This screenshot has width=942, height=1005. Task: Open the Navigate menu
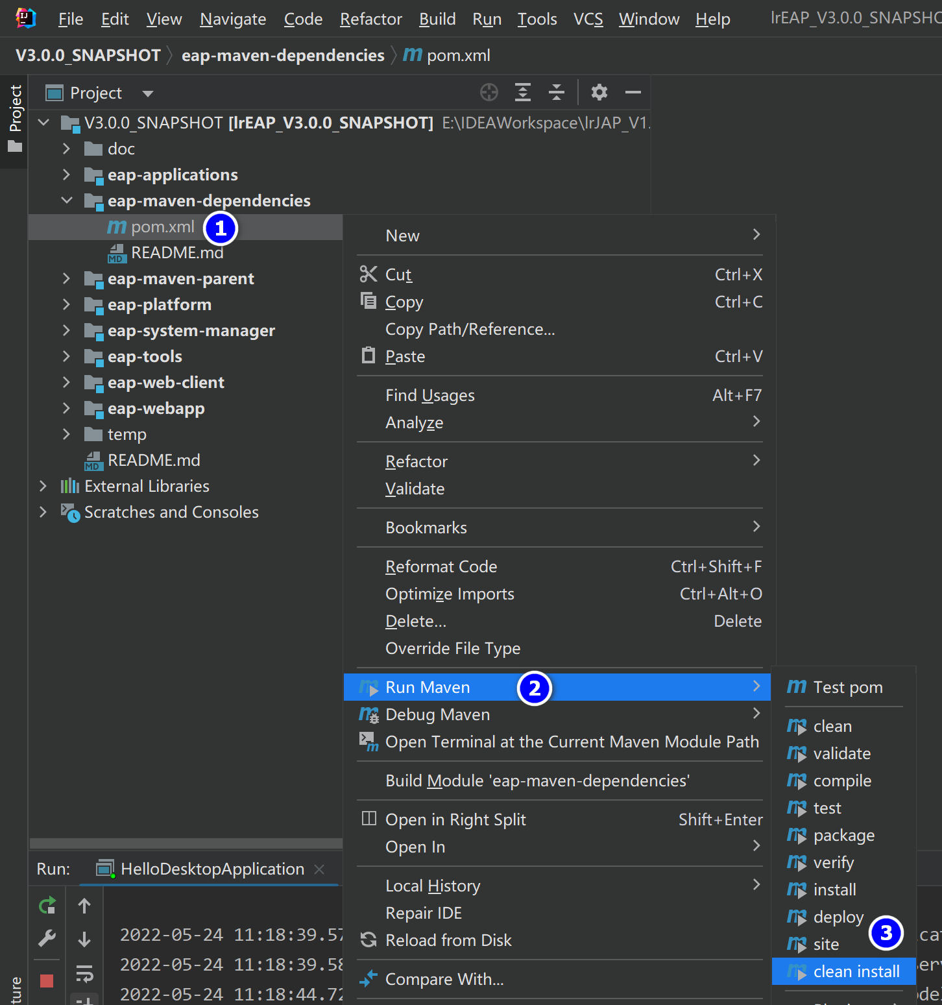[x=233, y=19]
